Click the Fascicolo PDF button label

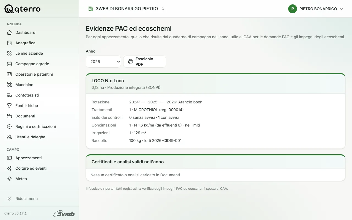pos(144,62)
